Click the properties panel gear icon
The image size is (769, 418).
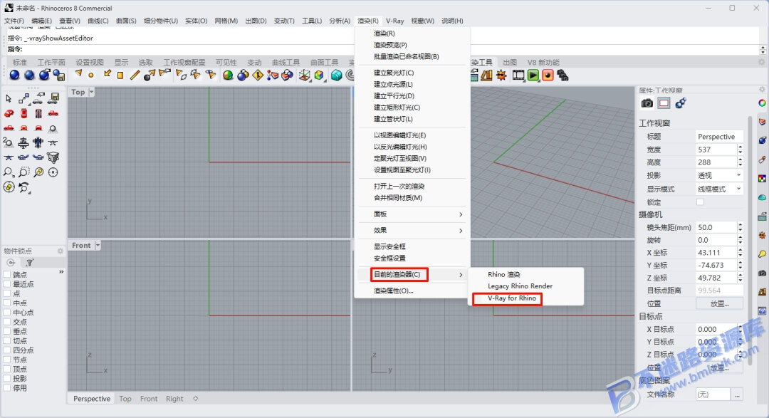[762, 90]
